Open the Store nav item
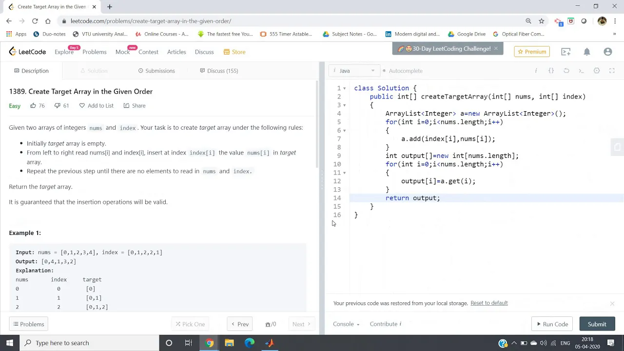The image size is (624, 351). (234, 52)
